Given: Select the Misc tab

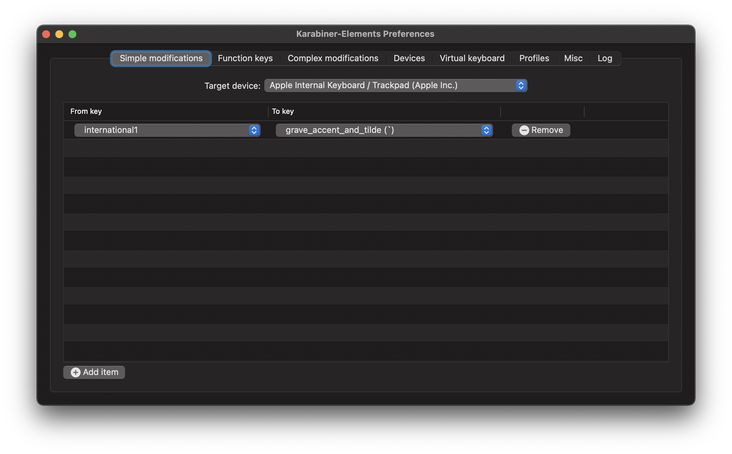Looking at the screenshot, I should [573, 59].
